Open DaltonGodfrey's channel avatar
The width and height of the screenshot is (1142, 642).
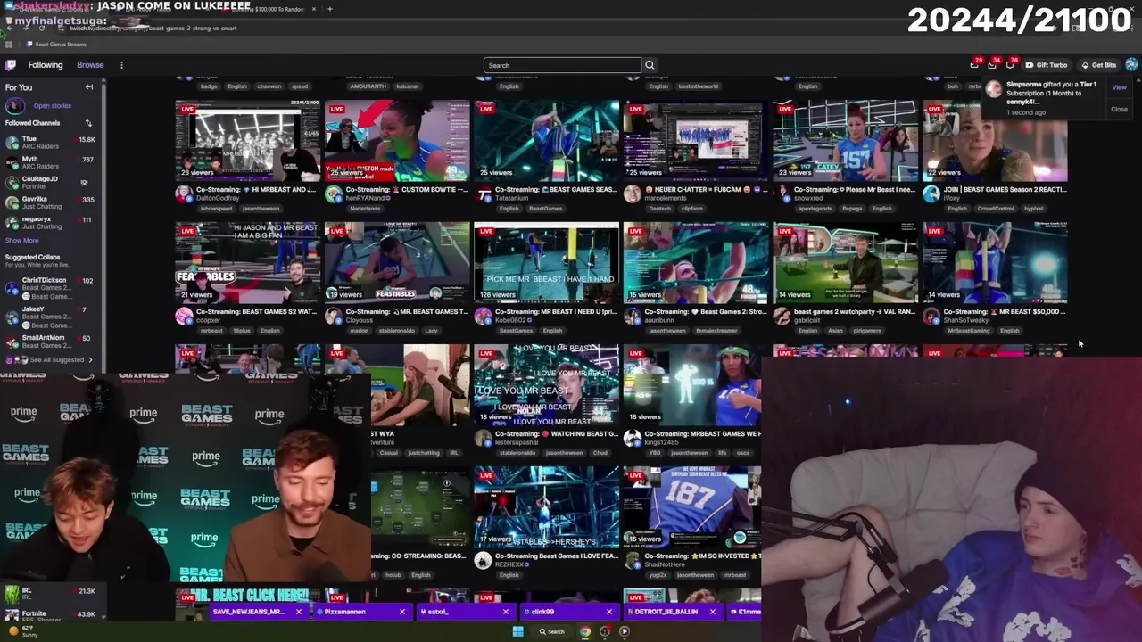pyautogui.click(x=184, y=193)
